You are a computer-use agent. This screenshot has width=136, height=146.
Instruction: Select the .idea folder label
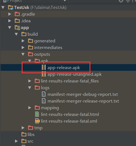[x=26, y=21]
